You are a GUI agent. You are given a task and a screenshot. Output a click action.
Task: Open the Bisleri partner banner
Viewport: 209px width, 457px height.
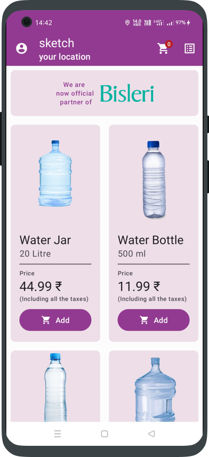(104, 93)
